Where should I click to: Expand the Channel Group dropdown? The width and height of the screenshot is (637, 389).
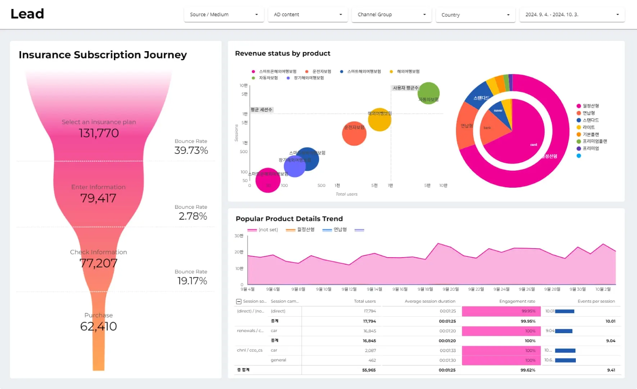click(x=391, y=15)
